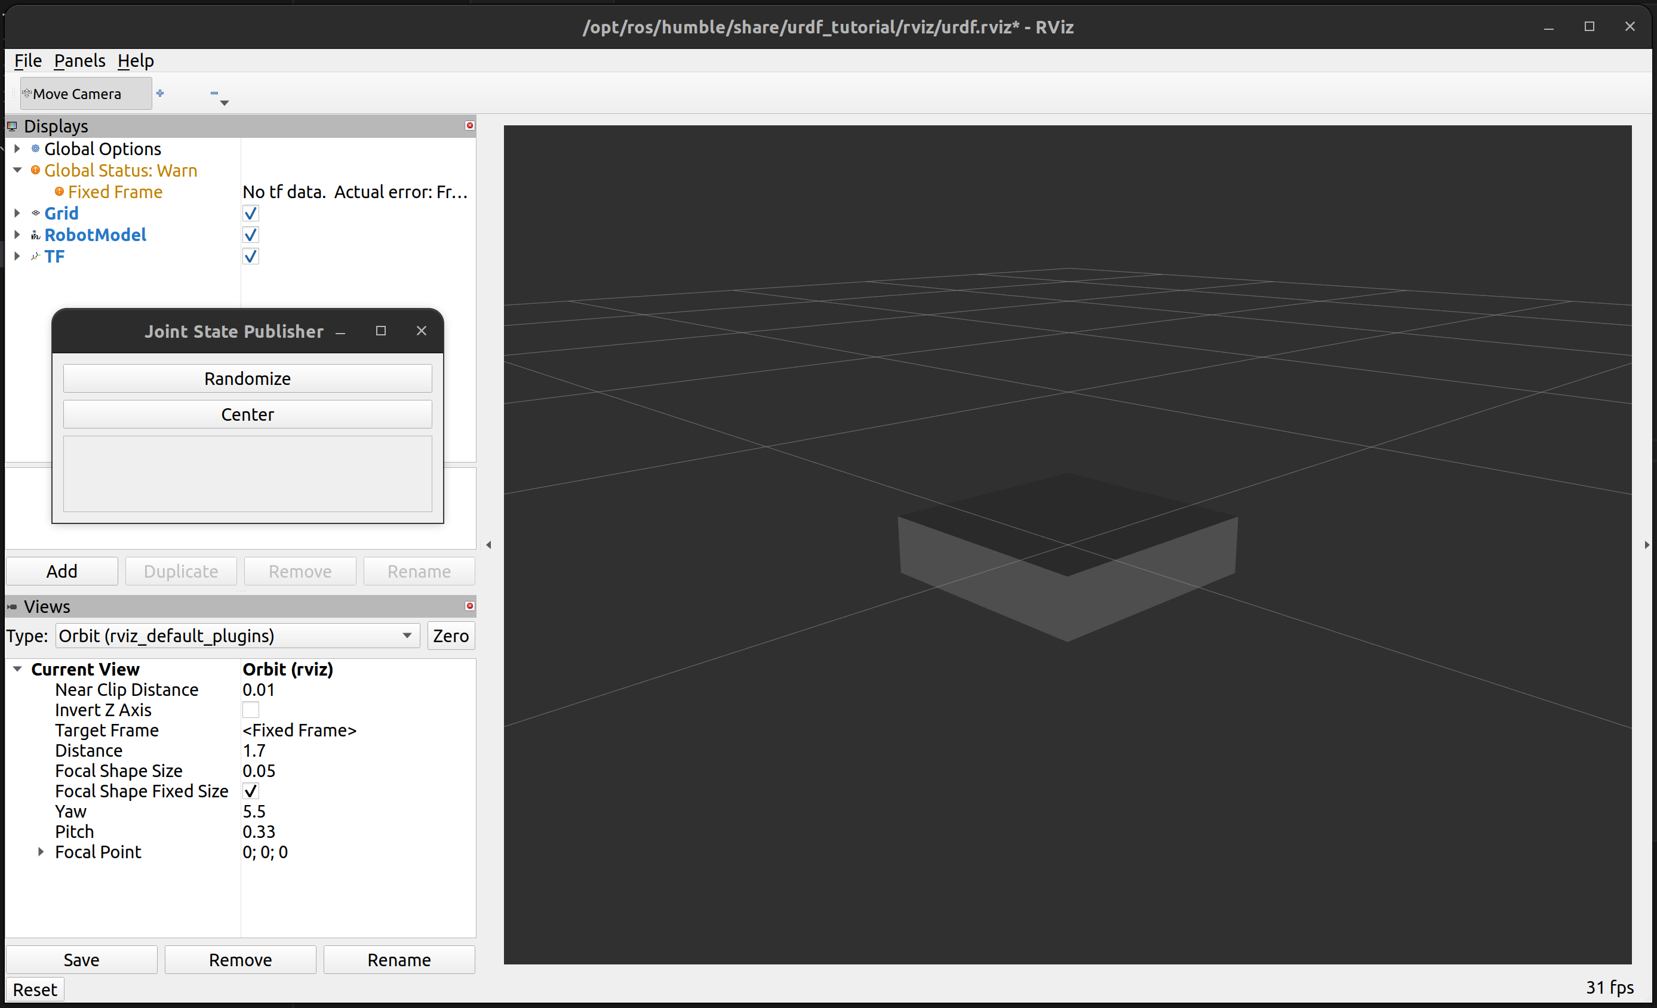Disable the RobotModel display checkbox
The image size is (1657, 1008).
coord(250,235)
